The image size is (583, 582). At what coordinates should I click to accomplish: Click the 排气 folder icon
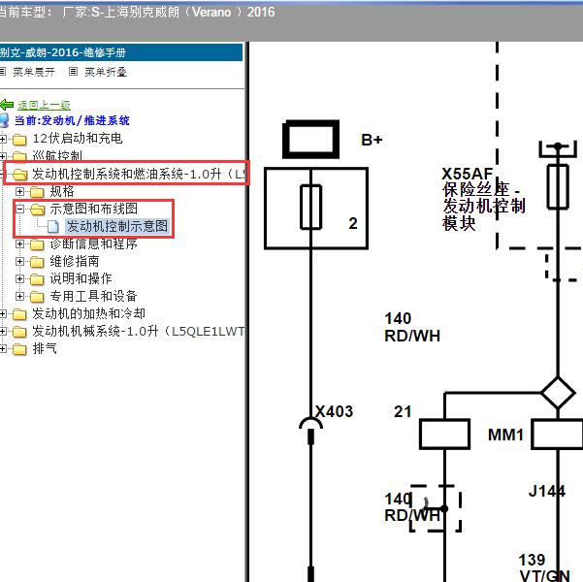point(19,349)
